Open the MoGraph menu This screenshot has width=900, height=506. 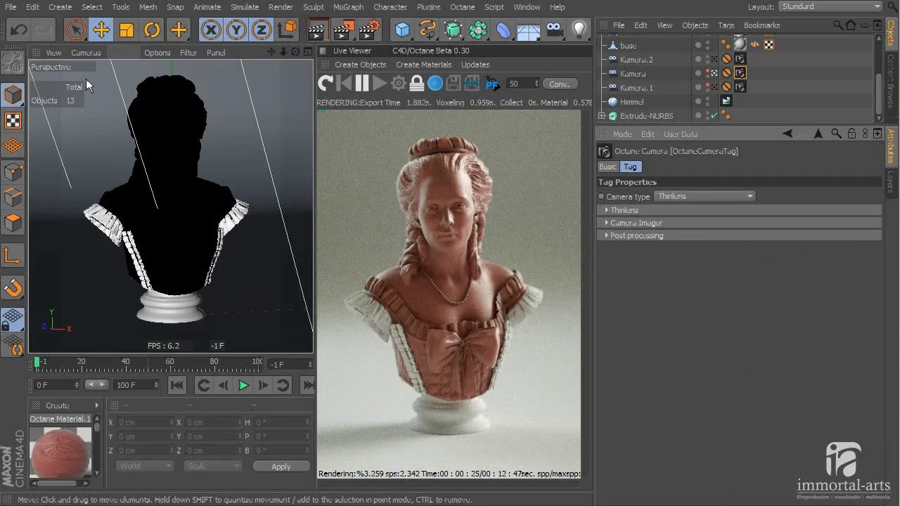(x=348, y=7)
